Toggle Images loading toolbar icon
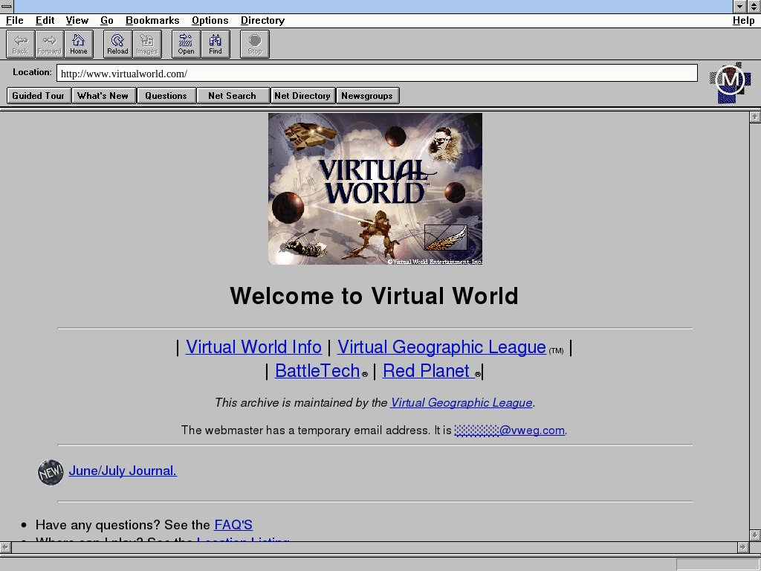Image resolution: width=761 pixels, height=571 pixels. point(146,44)
